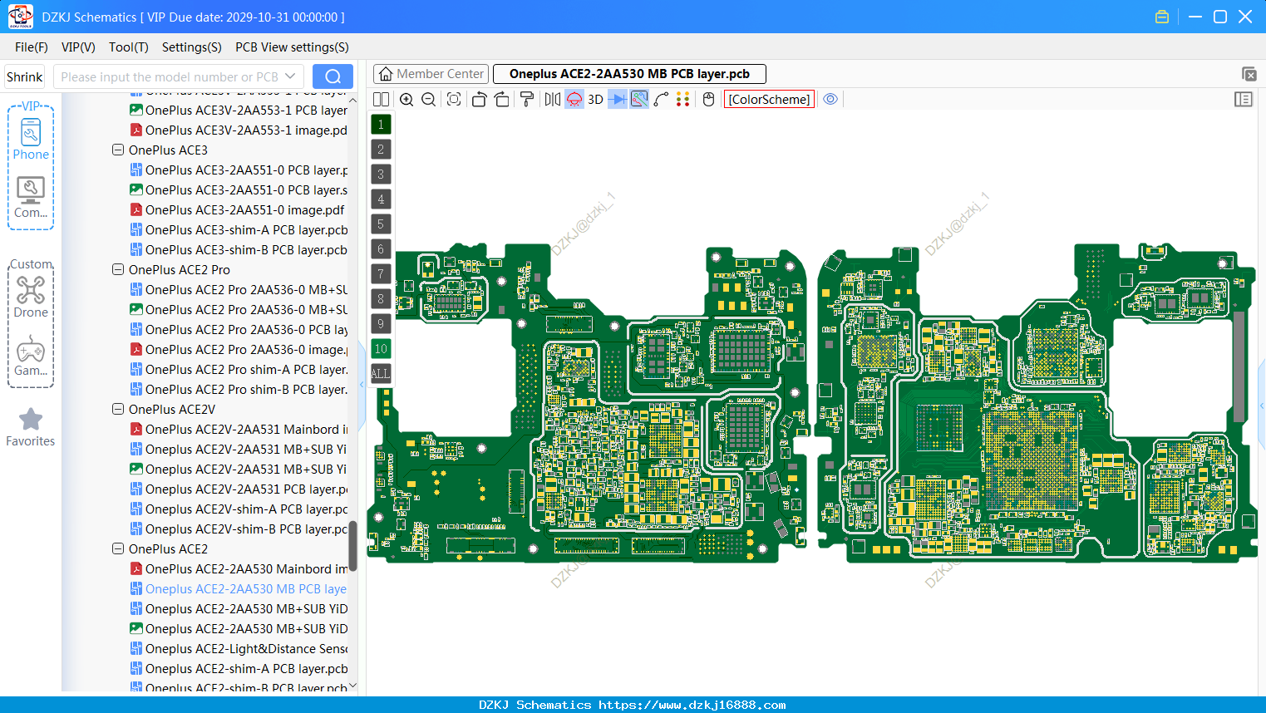Collapse the OnePlus ACE2 Pro node

(118, 270)
